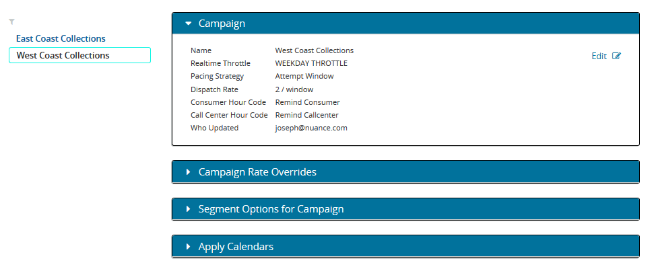Viewport: 654px width, 273px height.
Task: Expand Segment Options for Campaign arrow
Action: [x=188, y=209]
